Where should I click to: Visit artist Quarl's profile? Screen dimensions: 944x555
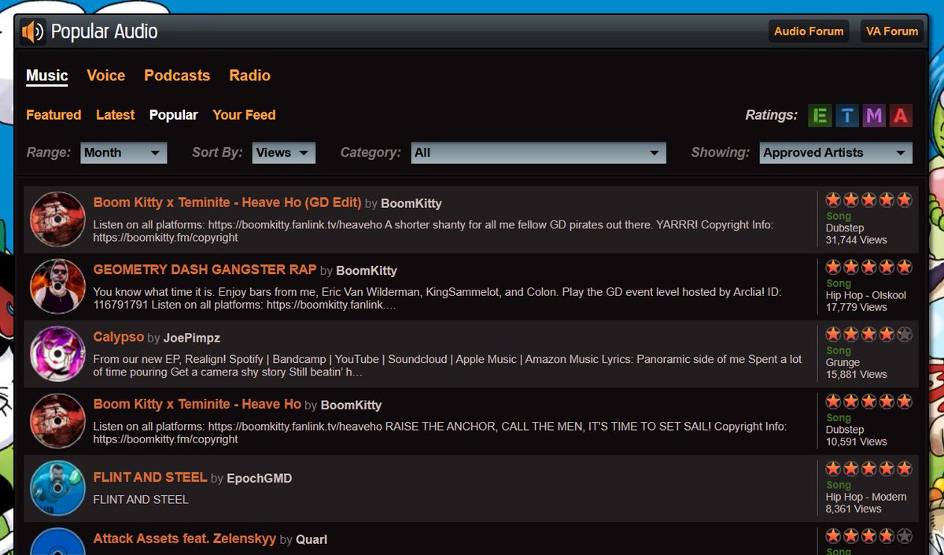click(312, 539)
